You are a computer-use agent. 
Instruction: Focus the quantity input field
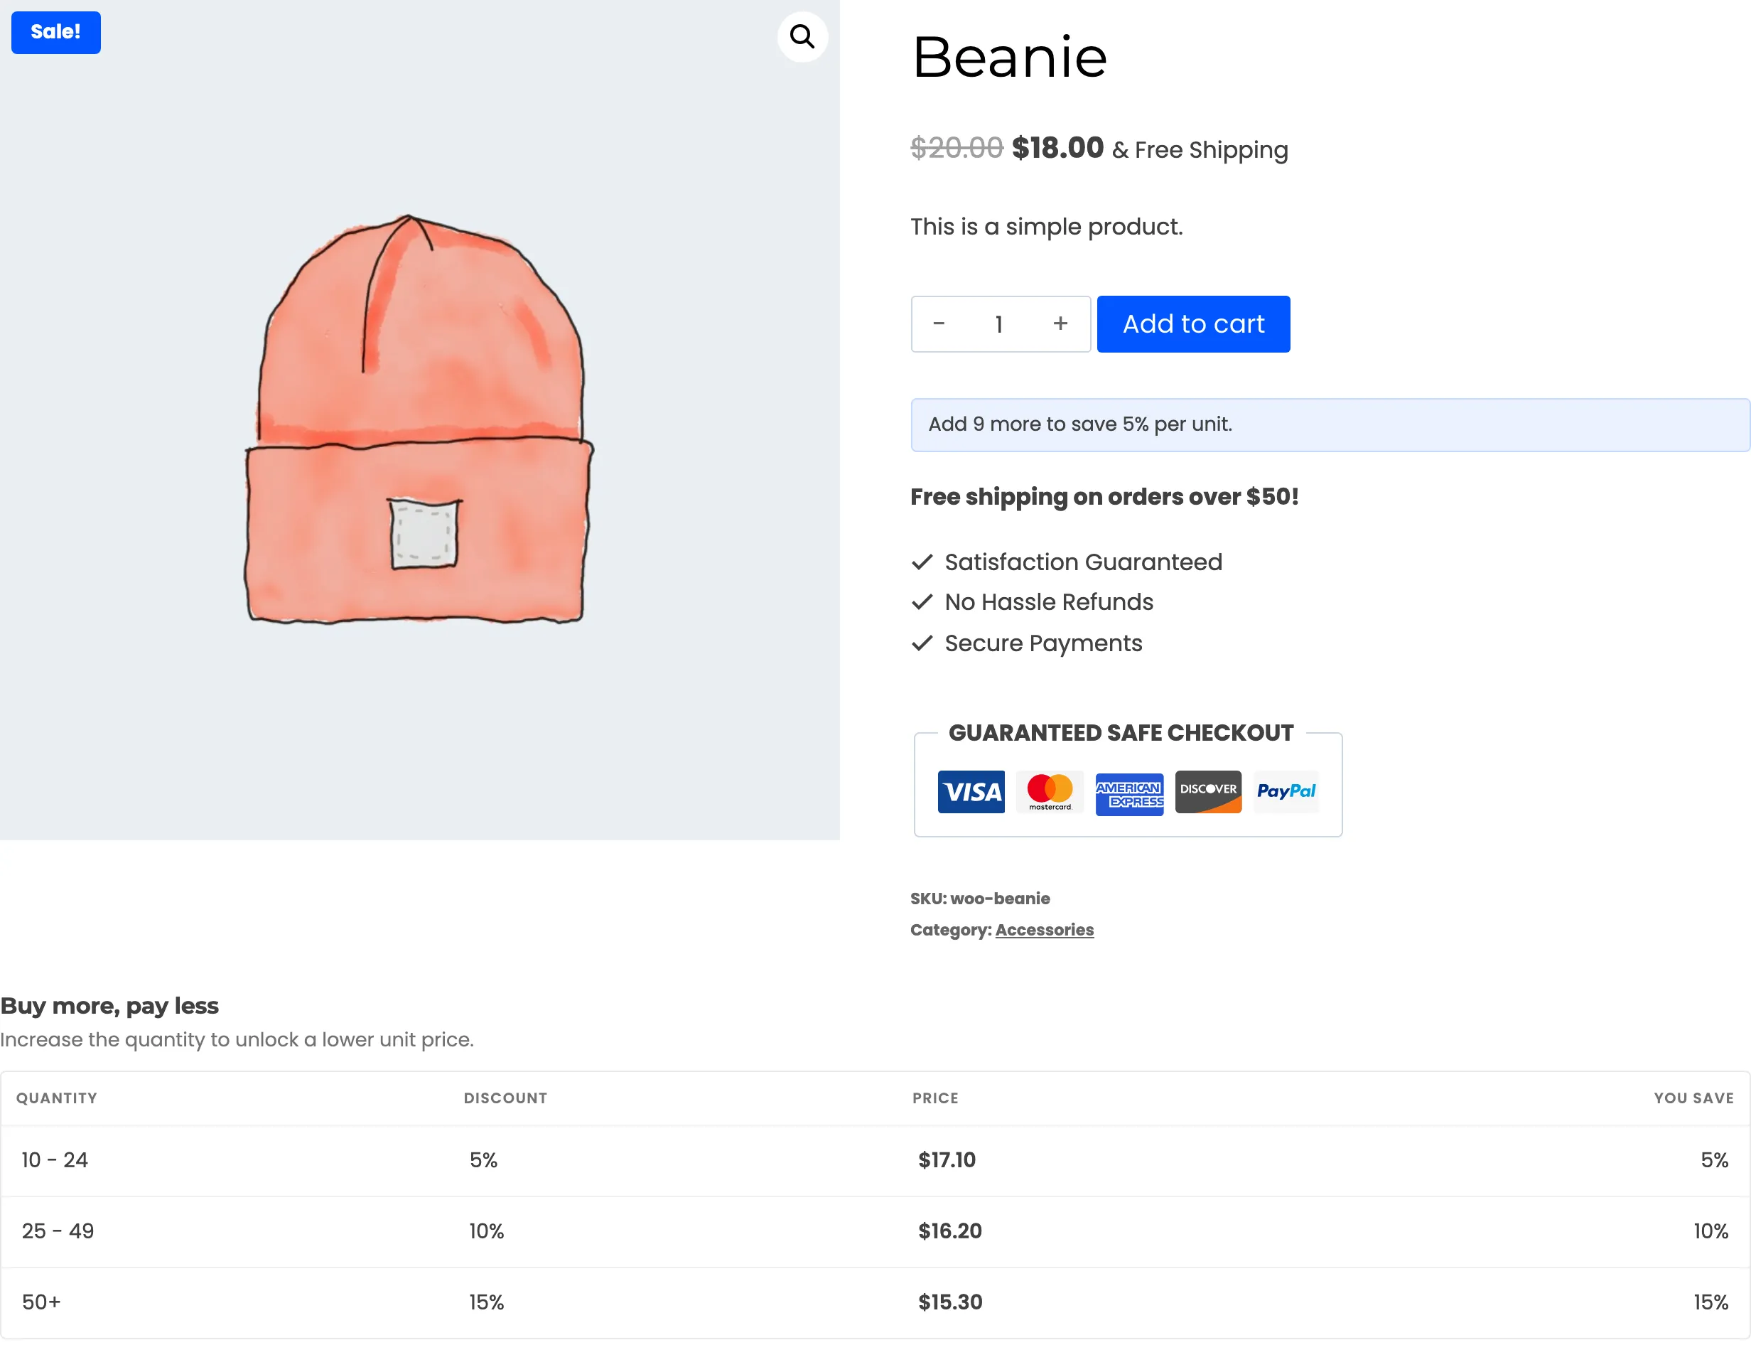[x=998, y=323]
